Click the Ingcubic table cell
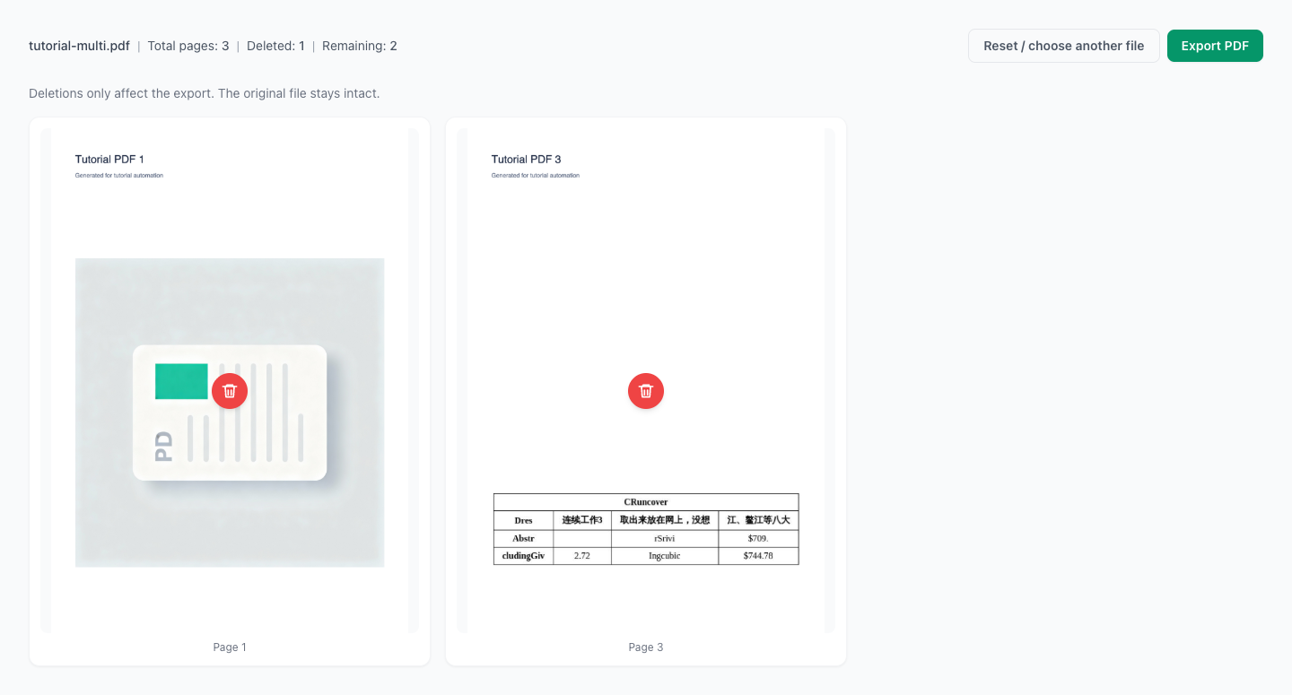The height and width of the screenshot is (695, 1292). click(664, 556)
